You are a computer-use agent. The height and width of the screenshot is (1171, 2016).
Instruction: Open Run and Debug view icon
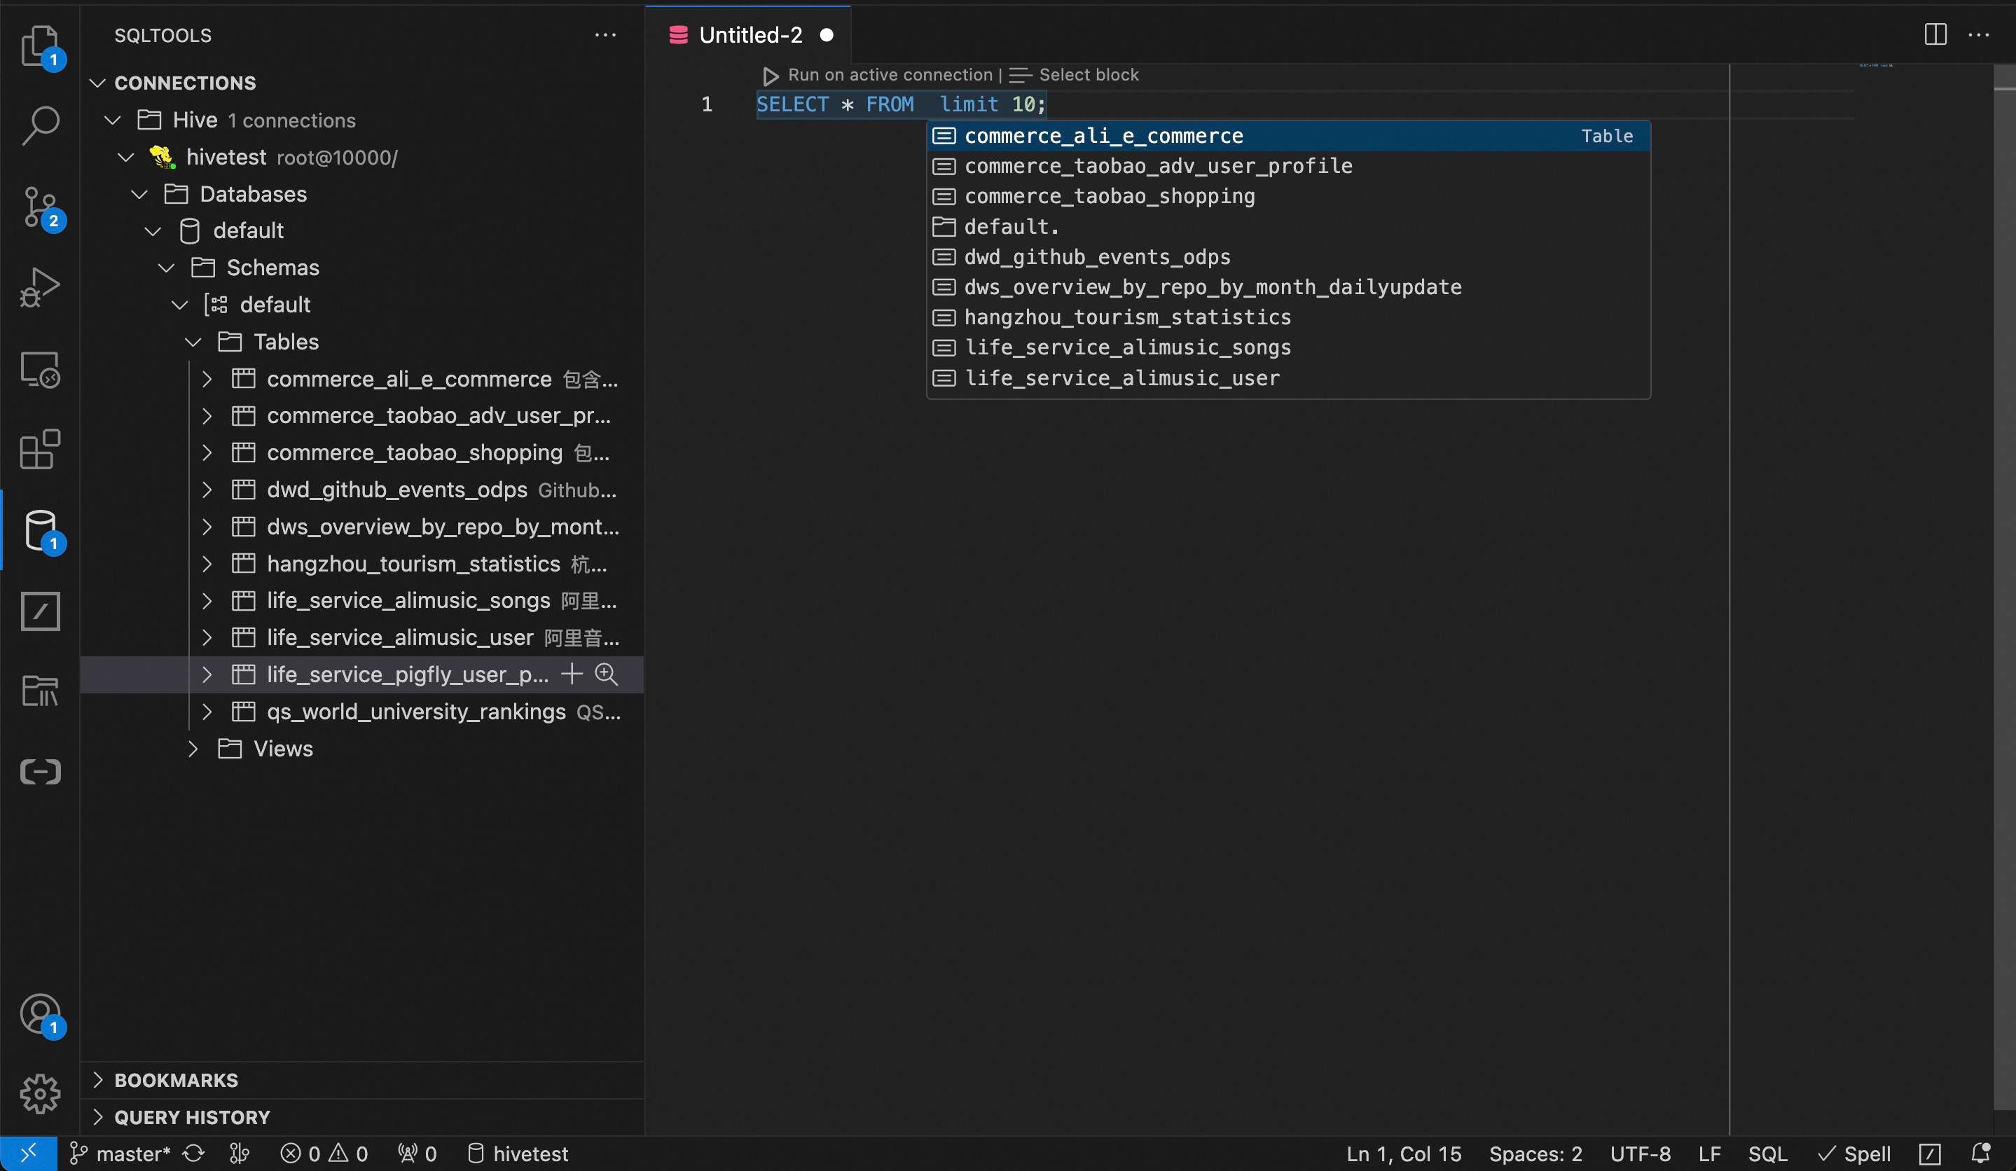point(40,287)
